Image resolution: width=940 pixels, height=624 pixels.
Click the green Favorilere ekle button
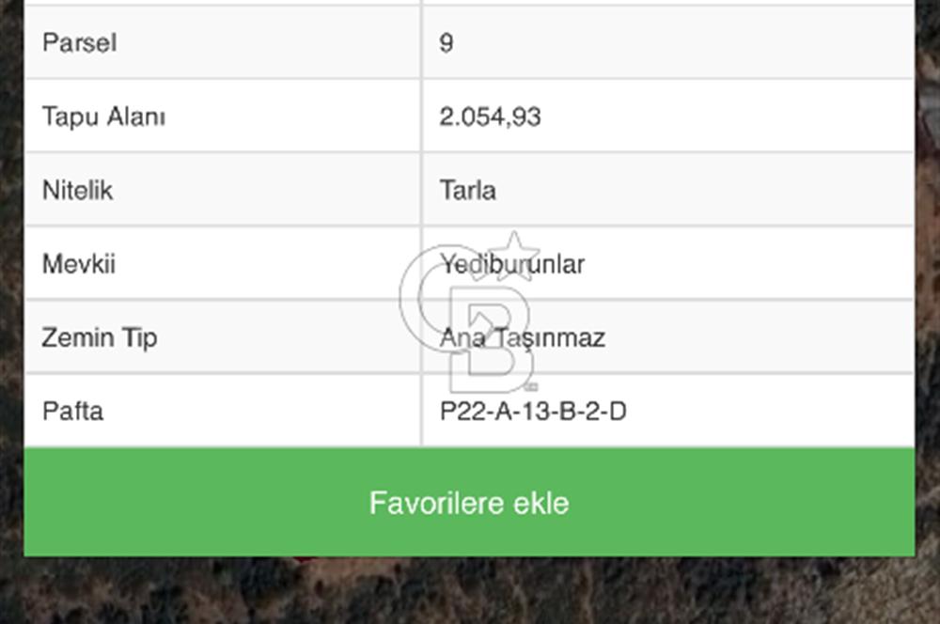(x=469, y=502)
